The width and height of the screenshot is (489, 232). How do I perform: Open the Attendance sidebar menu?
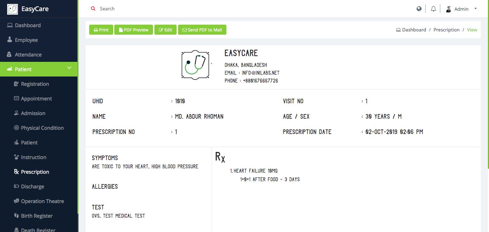point(28,55)
